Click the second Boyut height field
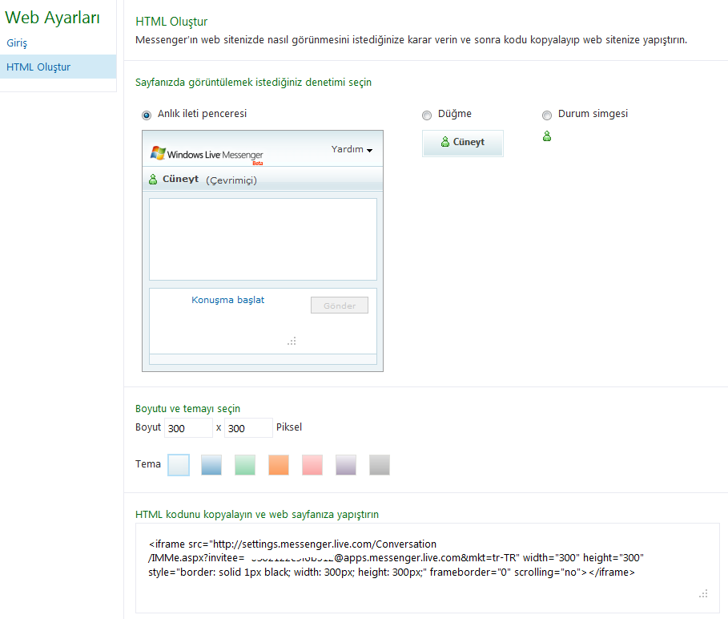The height and width of the screenshot is (619, 728). [248, 428]
